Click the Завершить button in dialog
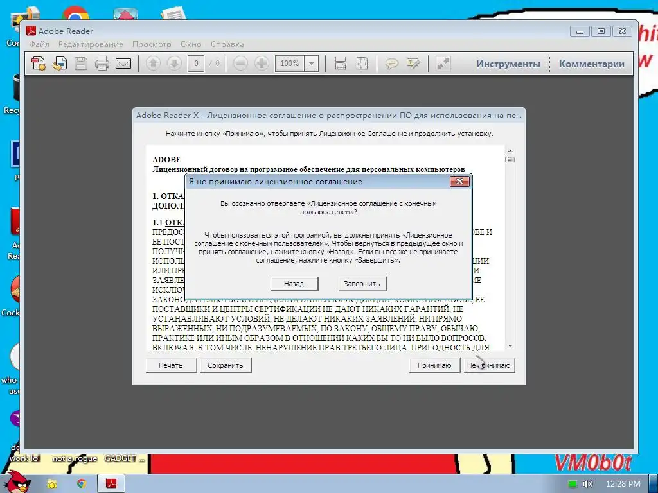The image size is (658, 493). 362,284
